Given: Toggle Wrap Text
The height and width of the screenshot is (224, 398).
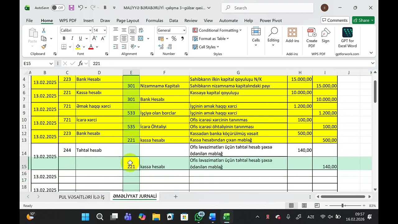Looking at the screenshot, I should click(141, 30).
